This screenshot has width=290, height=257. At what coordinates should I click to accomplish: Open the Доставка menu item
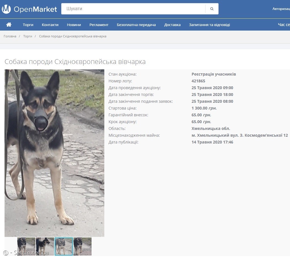point(172,25)
